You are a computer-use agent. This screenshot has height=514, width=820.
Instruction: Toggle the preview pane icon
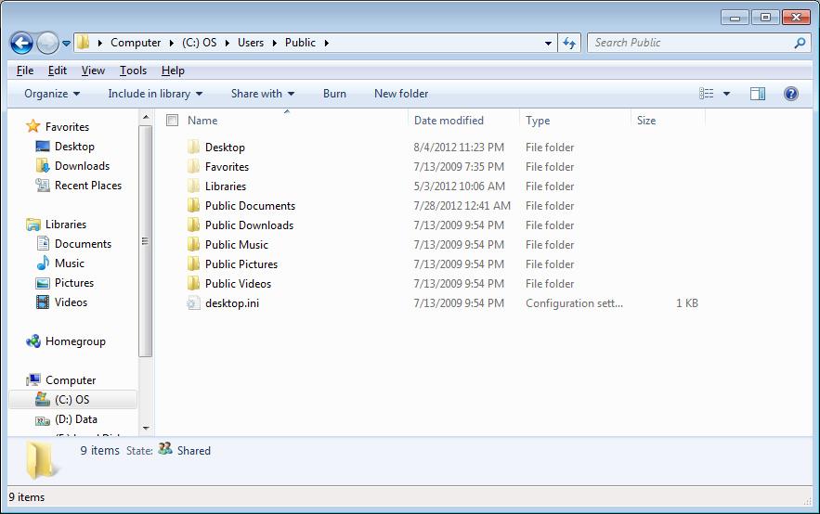click(758, 94)
